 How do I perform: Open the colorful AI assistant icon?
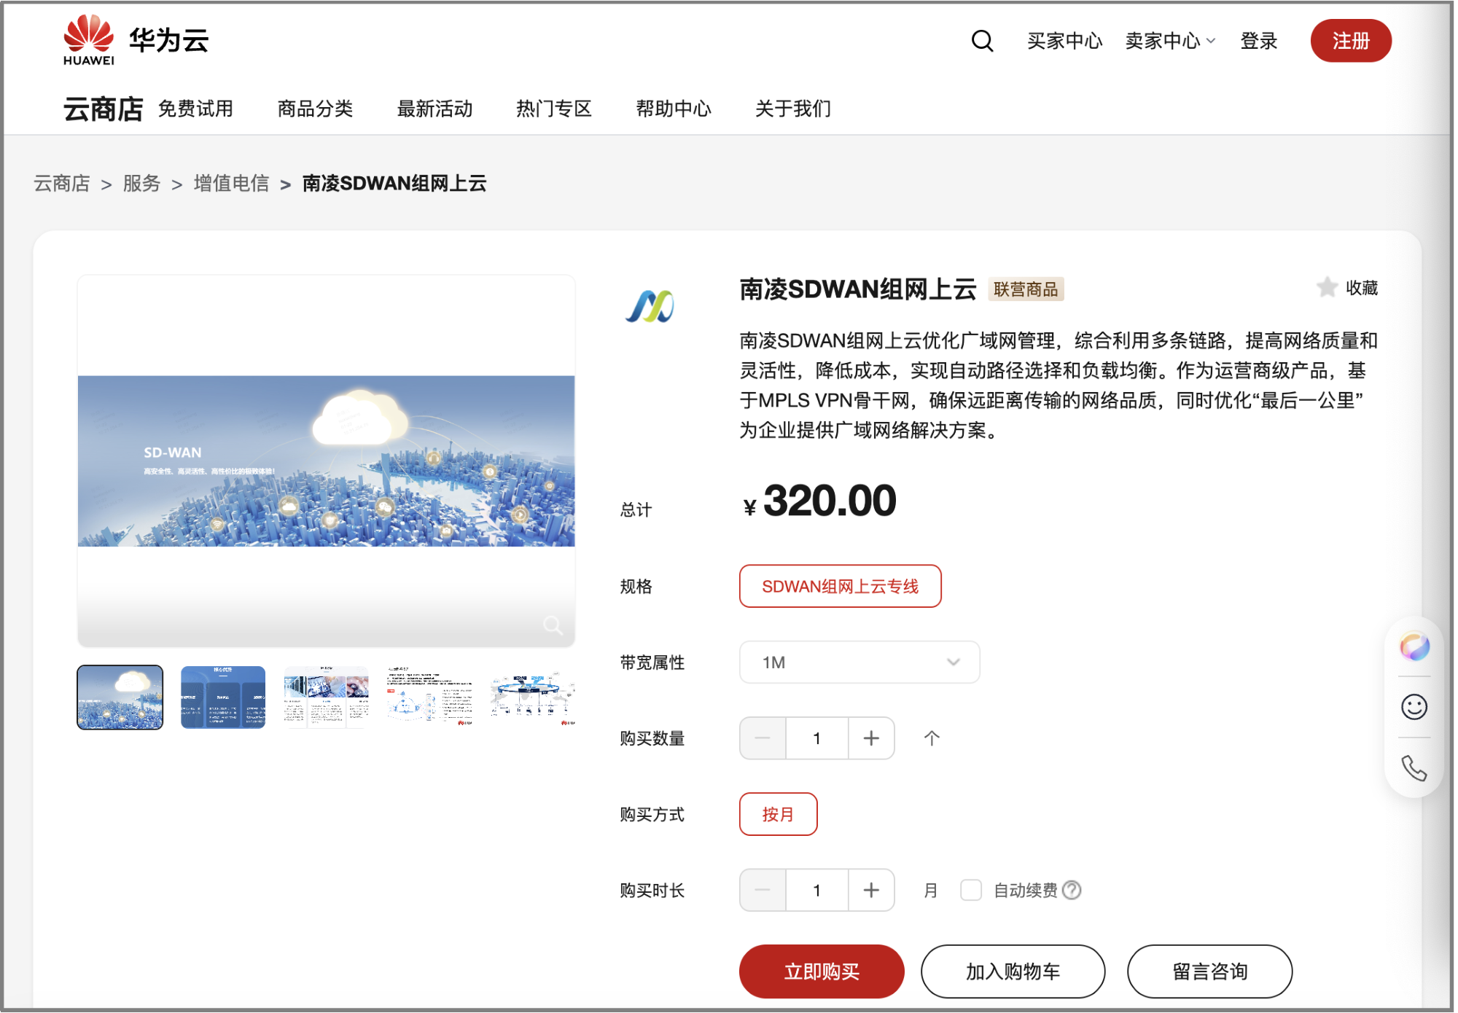tap(1414, 646)
